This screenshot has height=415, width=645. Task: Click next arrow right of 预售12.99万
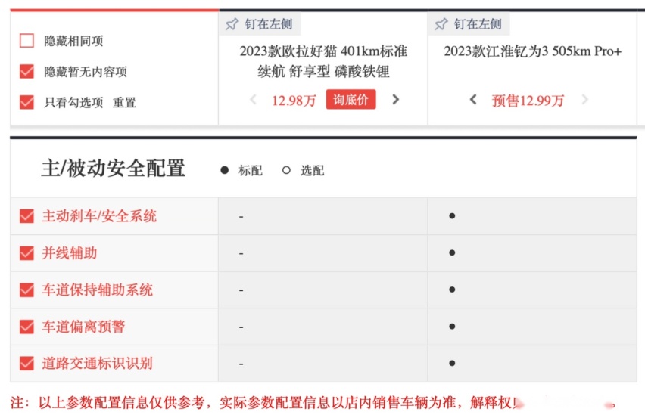pyautogui.click(x=585, y=100)
